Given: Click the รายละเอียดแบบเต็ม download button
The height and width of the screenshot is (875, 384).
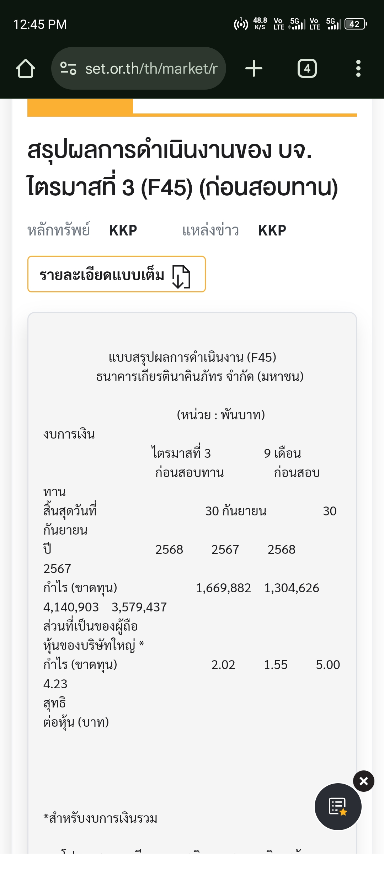Looking at the screenshot, I should [x=103, y=275].
